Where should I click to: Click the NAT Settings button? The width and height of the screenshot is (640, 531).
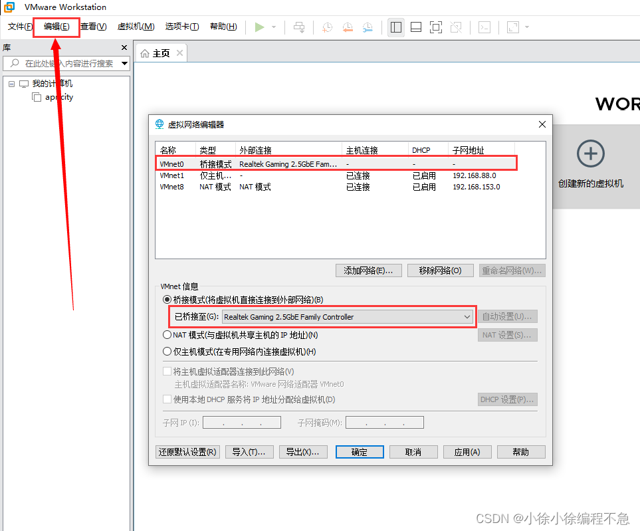[x=507, y=335]
